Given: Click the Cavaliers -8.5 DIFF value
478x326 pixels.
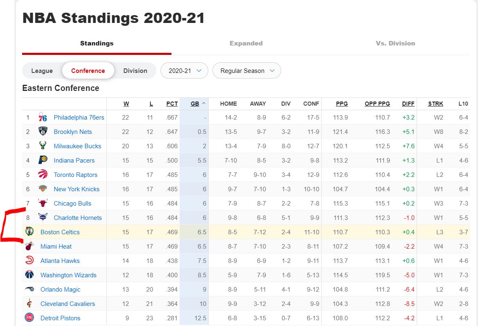Looking at the screenshot, I should pos(409,304).
